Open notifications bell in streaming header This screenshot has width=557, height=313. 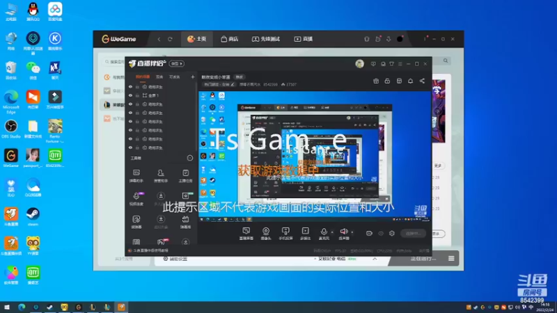point(410,81)
